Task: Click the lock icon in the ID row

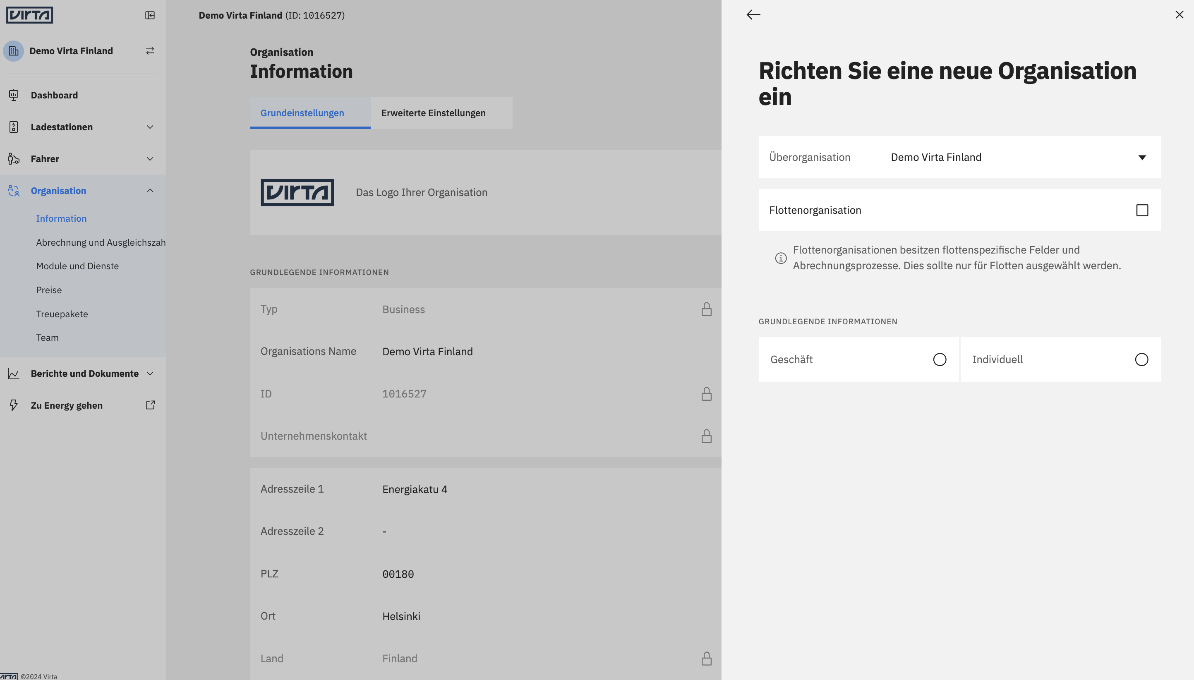Action: pos(706,394)
